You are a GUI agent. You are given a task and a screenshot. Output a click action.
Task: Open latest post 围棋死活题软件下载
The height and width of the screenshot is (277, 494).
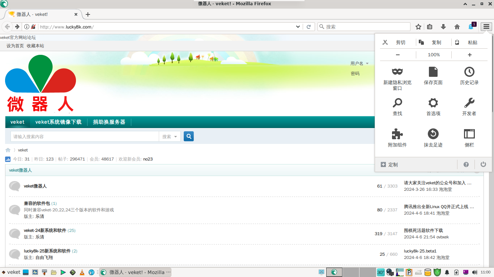423,230
